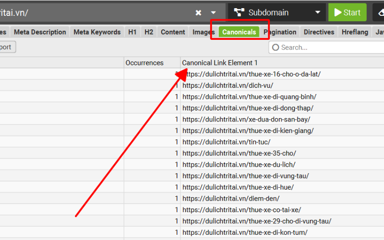
Task: Click the magnifier icon in the search box
Action: (x=276, y=48)
